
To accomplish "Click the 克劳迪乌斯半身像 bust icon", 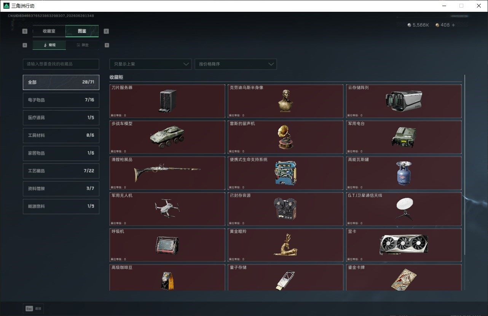I will 285,101.
